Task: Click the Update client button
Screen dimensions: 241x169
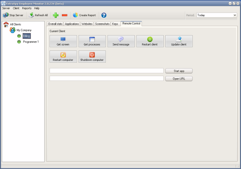Action: point(179,41)
